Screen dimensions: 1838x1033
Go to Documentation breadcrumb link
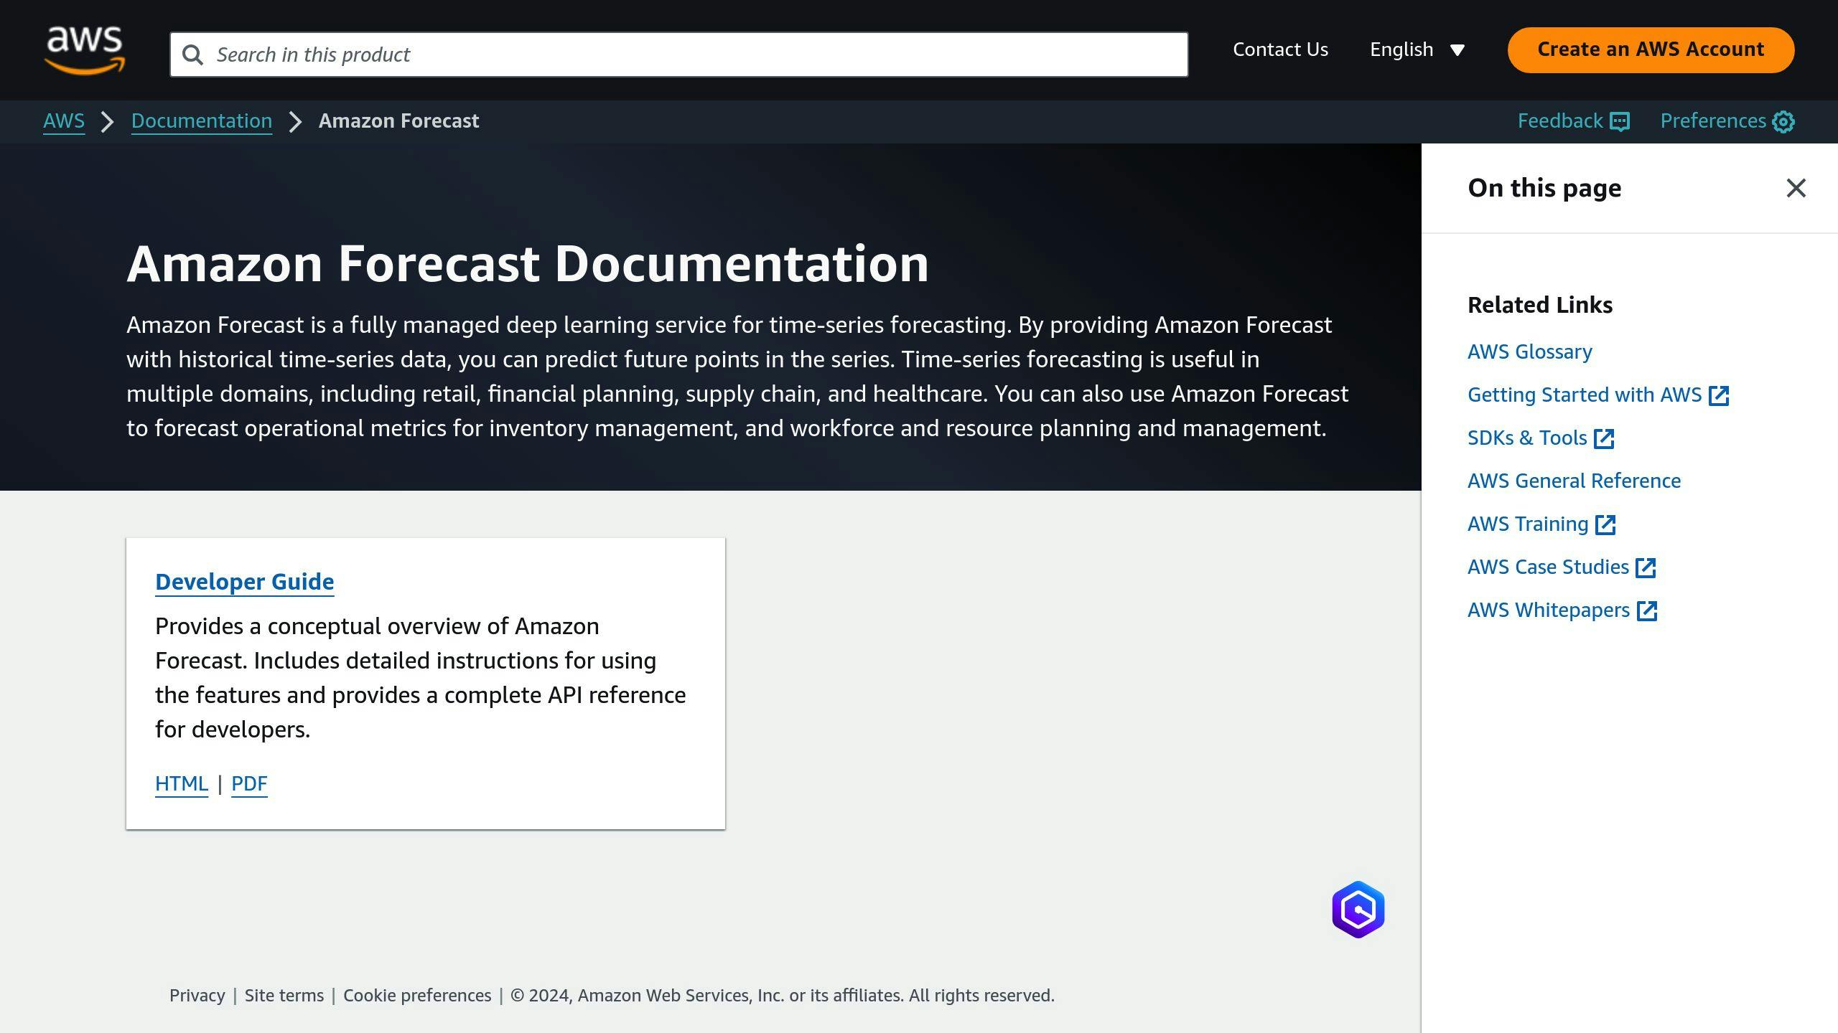202,121
